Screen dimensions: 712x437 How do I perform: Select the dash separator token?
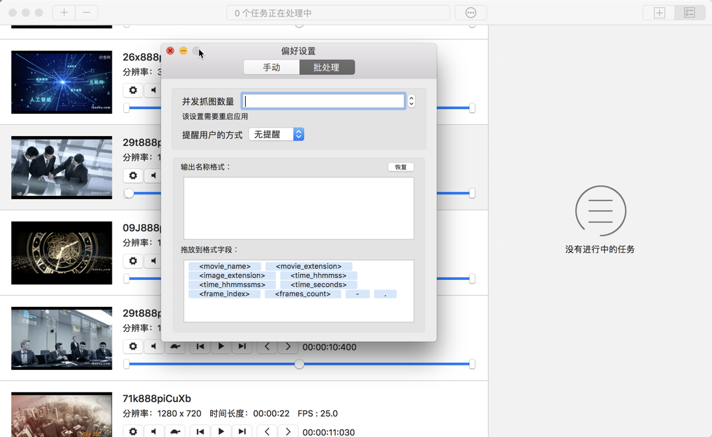click(x=357, y=294)
